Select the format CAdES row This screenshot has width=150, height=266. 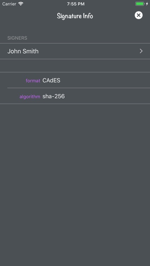tap(75, 80)
